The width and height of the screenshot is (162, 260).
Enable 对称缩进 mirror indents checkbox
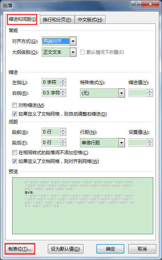pyautogui.click(x=14, y=105)
